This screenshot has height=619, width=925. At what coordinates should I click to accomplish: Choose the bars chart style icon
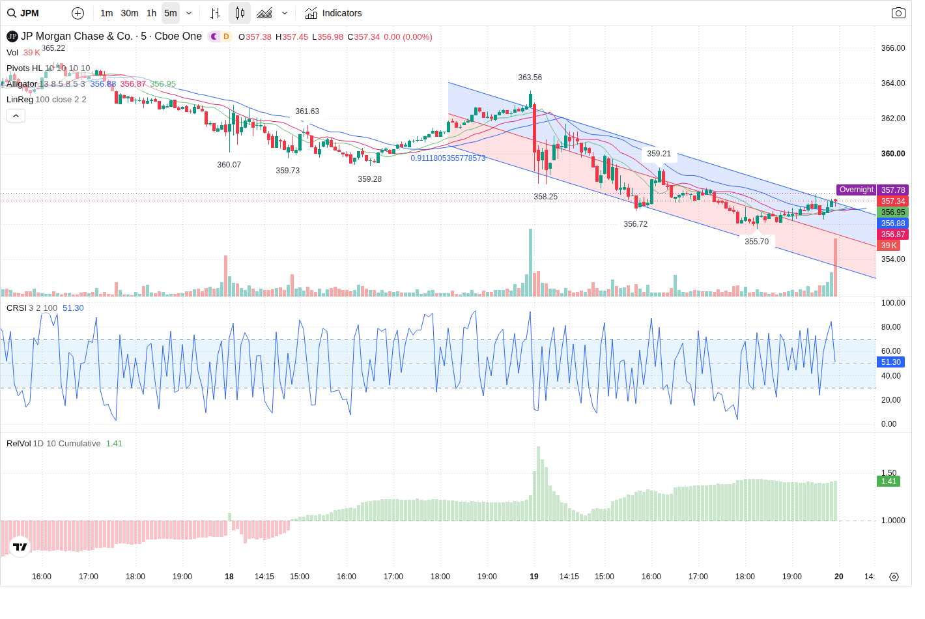(x=216, y=13)
